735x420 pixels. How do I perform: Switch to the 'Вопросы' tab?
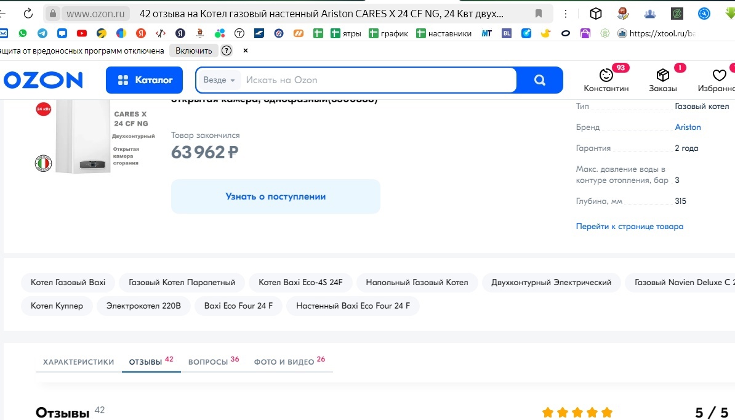click(x=213, y=361)
